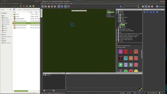Select the green shield state image
Image resolution: width=167 pixels, height=94 pixels.
pos(121,65)
